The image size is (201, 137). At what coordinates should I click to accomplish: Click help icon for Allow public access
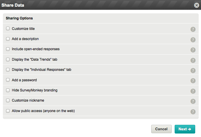(x=193, y=112)
